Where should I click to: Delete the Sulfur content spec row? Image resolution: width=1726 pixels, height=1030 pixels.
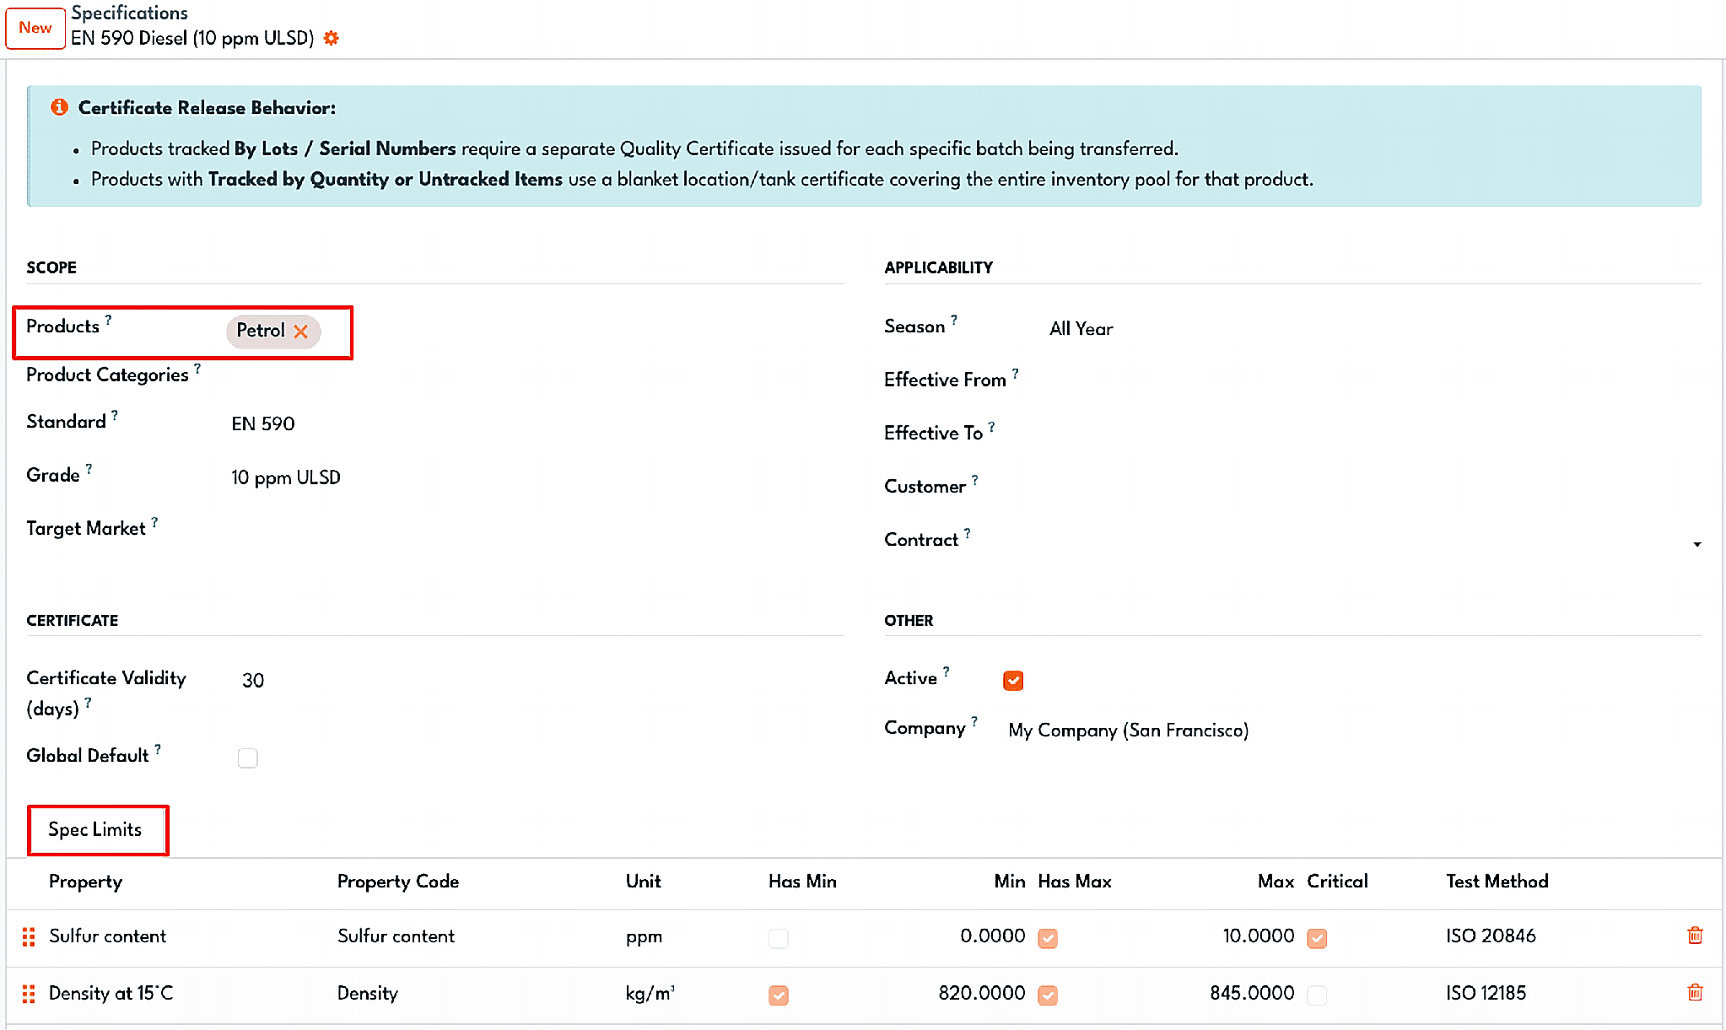1694,936
